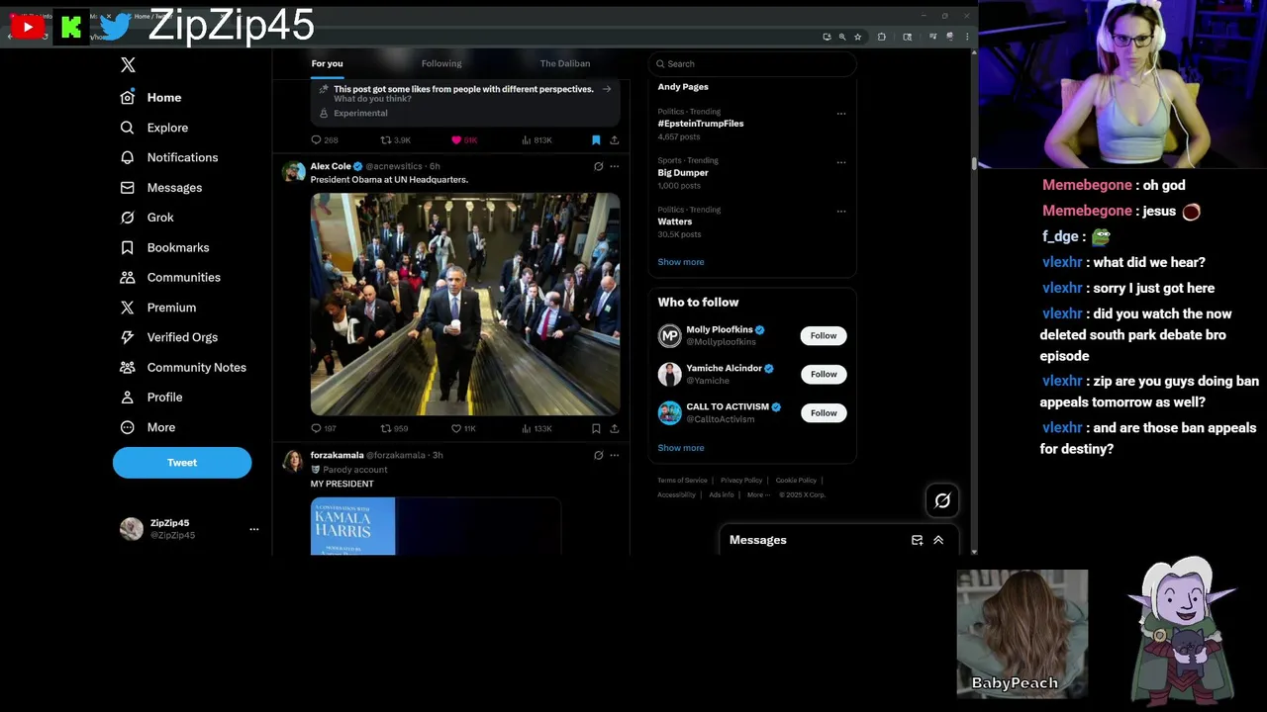
Task: Follow CALL TO ACTIVISM
Action: pos(824,413)
